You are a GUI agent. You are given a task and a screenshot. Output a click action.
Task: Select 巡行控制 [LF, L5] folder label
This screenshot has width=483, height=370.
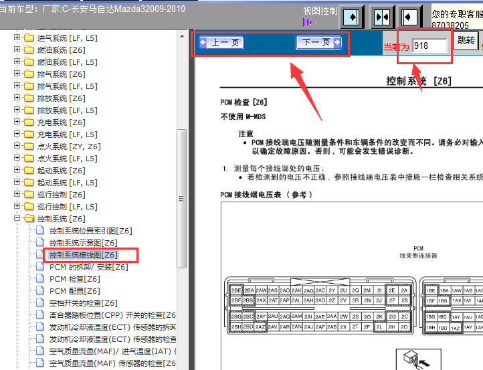coord(67,207)
